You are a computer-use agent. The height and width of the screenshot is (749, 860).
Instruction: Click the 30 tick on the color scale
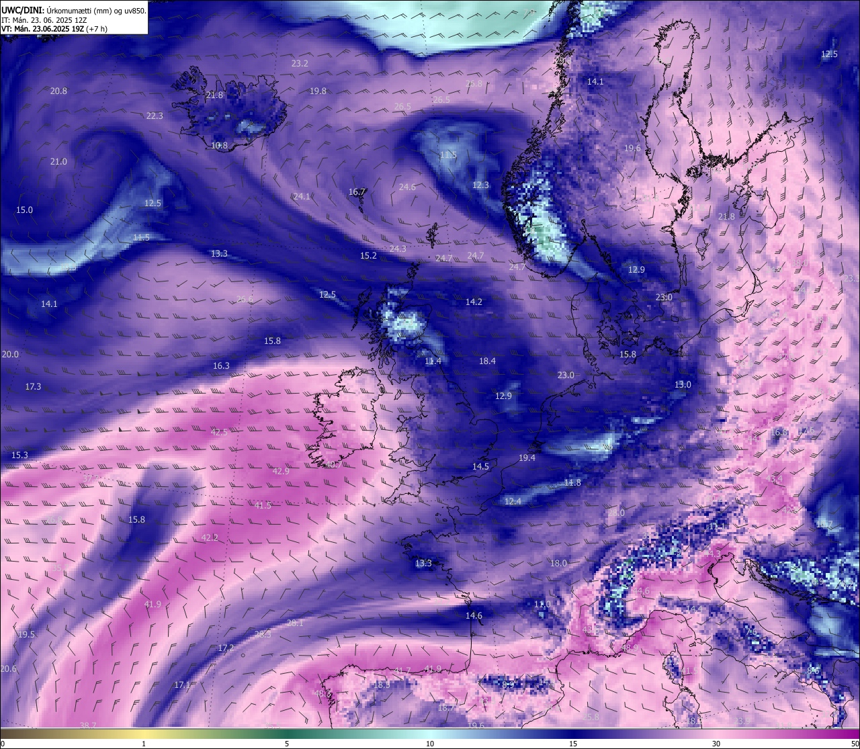pyautogui.click(x=716, y=744)
